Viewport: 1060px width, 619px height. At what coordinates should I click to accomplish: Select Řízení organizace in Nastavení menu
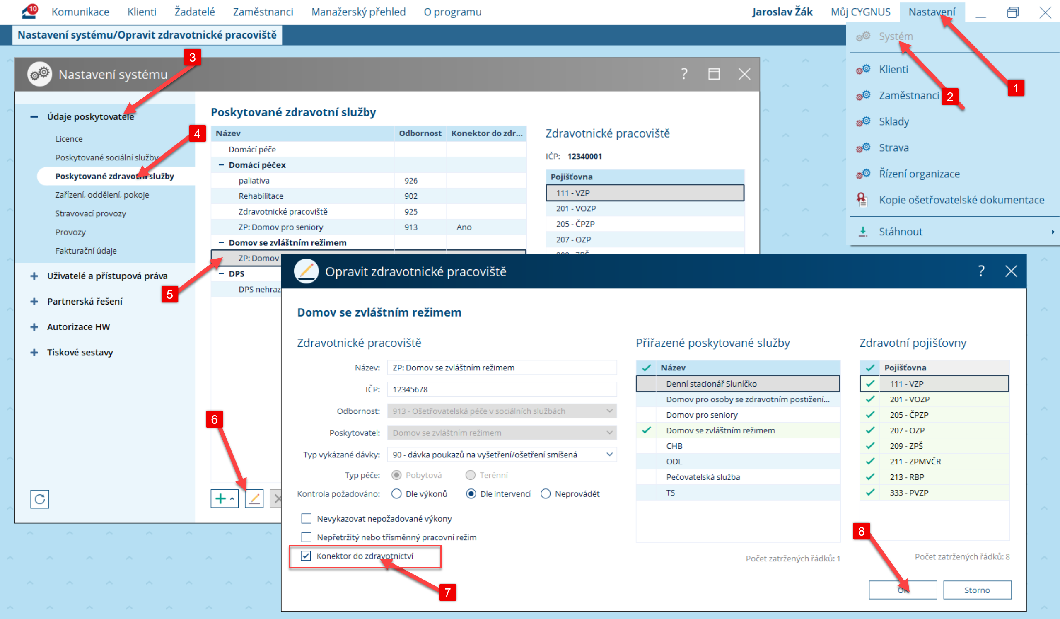click(x=919, y=174)
